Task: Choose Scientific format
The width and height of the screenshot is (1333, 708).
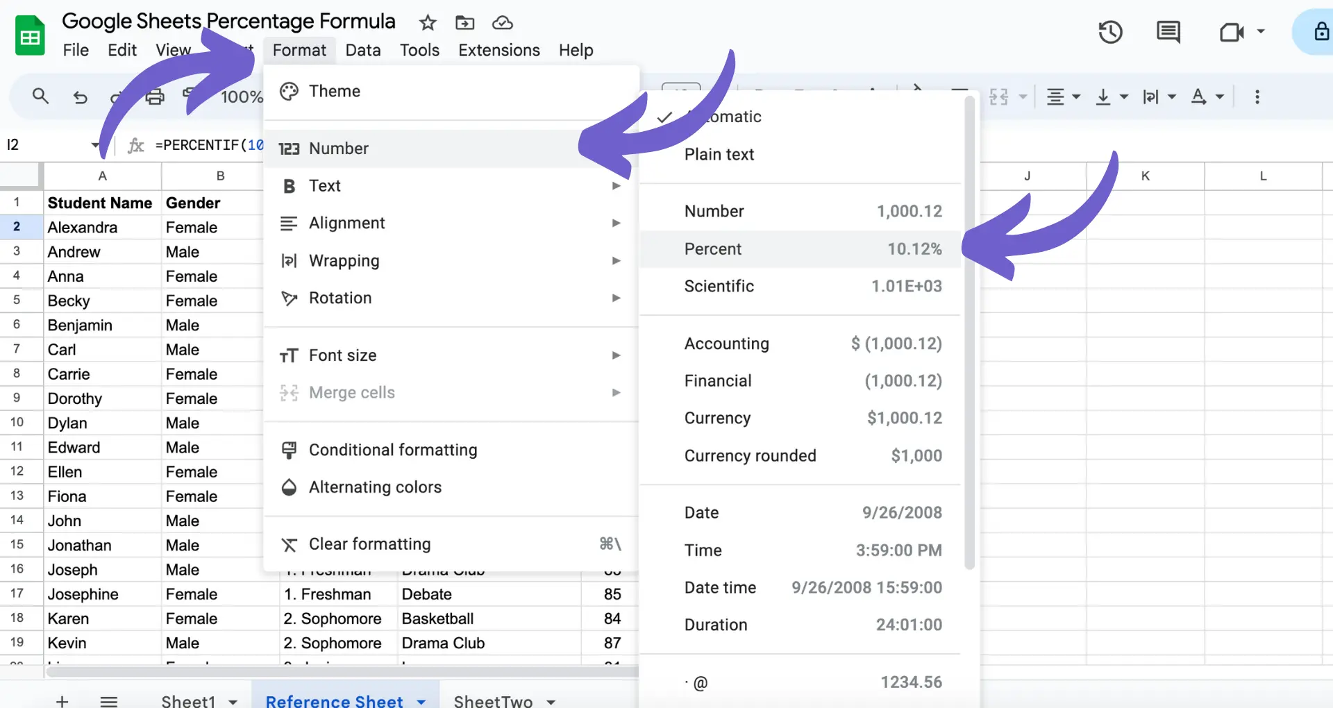Action: (x=800, y=286)
